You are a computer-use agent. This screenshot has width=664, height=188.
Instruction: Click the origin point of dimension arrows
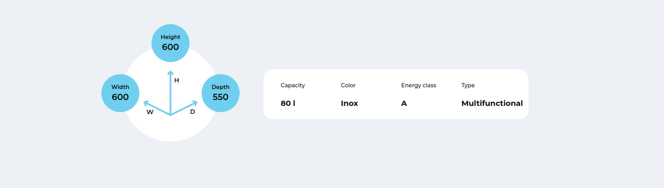pos(170,115)
